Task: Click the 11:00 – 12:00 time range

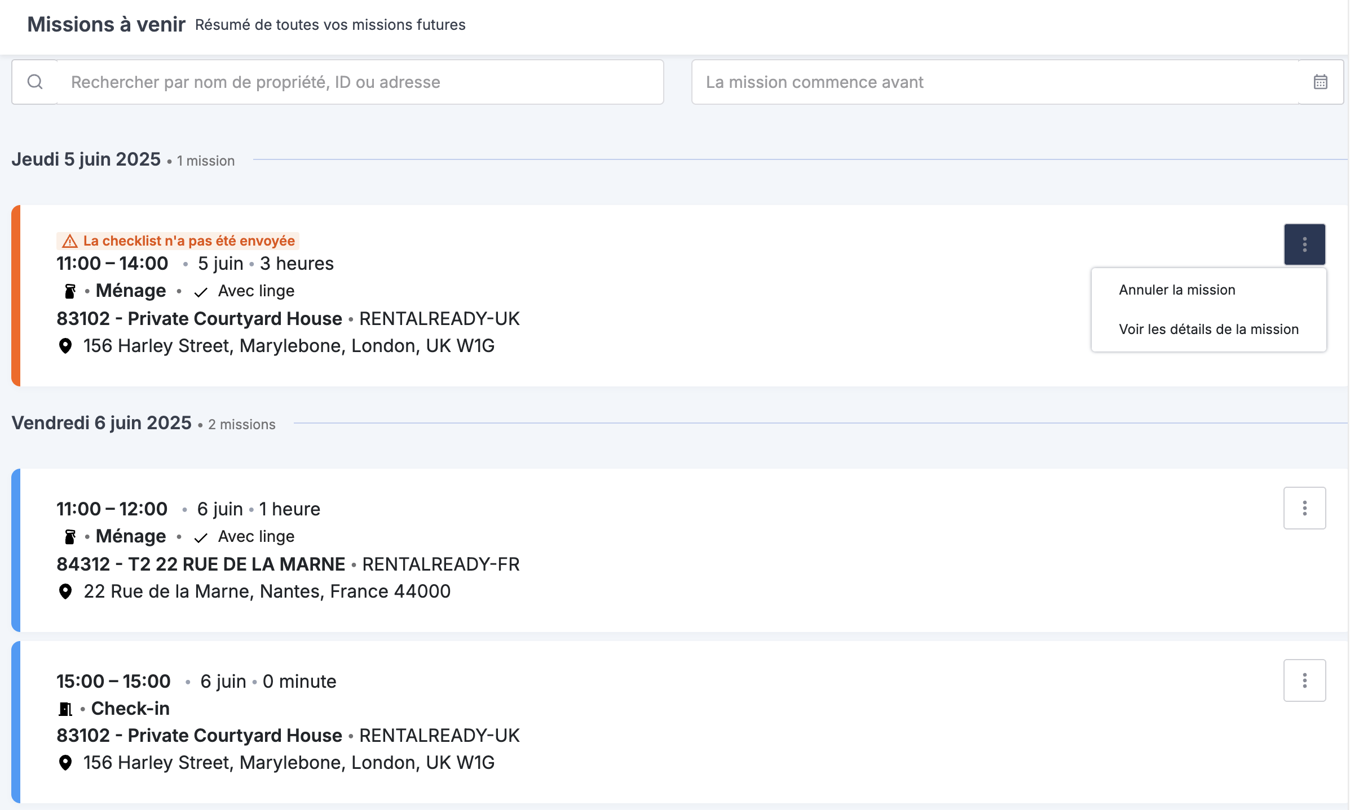Action: pyautogui.click(x=112, y=509)
